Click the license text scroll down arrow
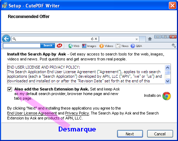Image resolution: width=178 pixels, height=141 pixels. 168,81
